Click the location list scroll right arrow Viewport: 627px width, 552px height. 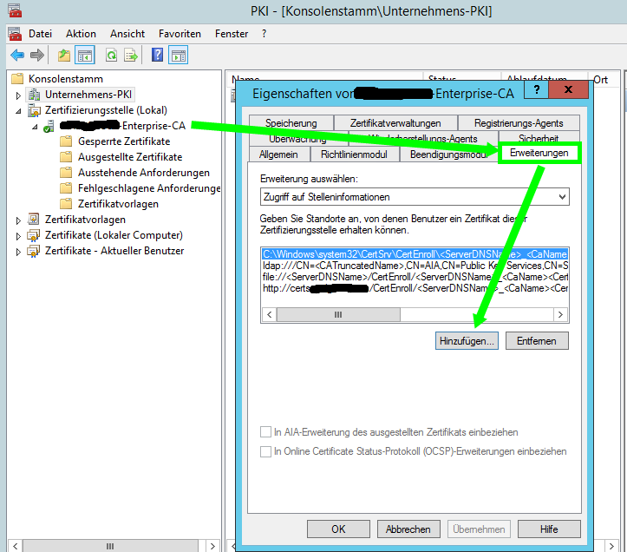[x=560, y=315]
